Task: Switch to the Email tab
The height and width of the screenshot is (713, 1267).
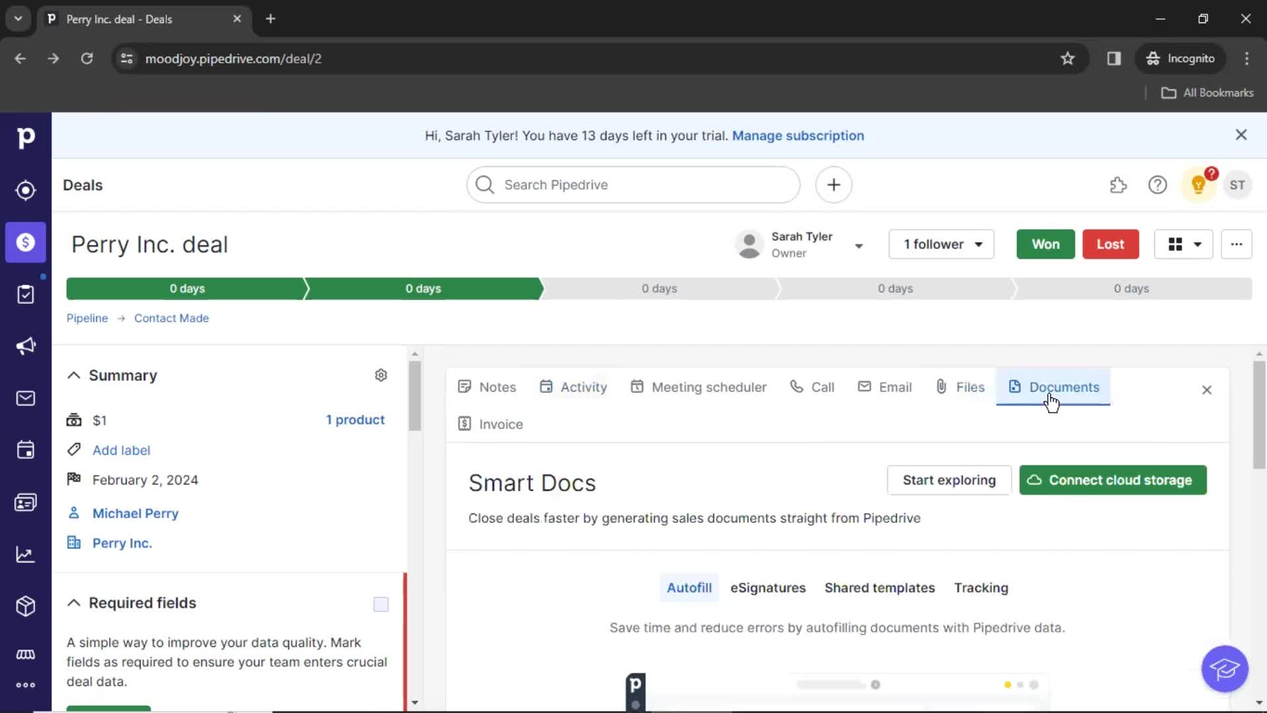Action: 885,387
